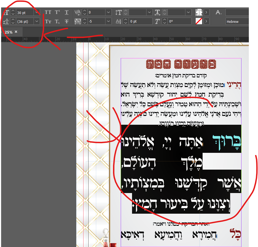258x247 pixels.
Task: Click the horizontal scale icon
Action: click(x=157, y=12)
